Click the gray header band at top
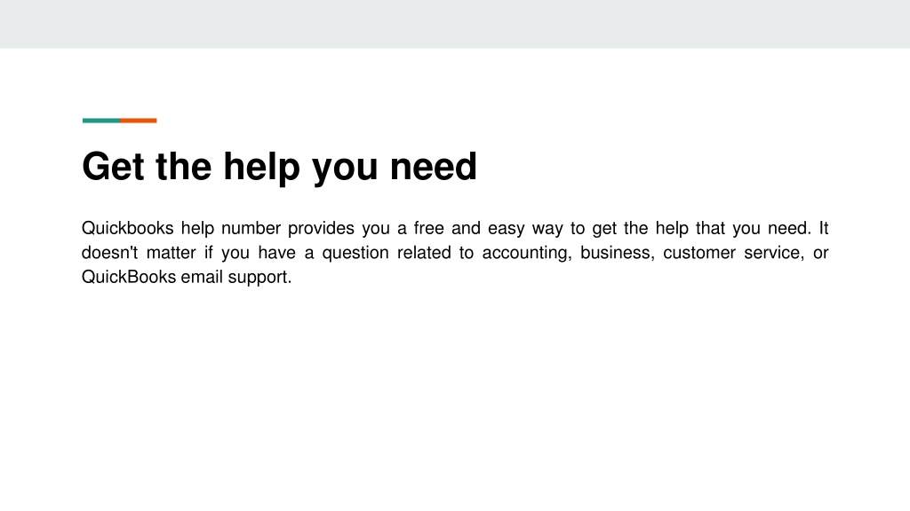Viewport: 910px width, 511px height. click(x=455, y=24)
